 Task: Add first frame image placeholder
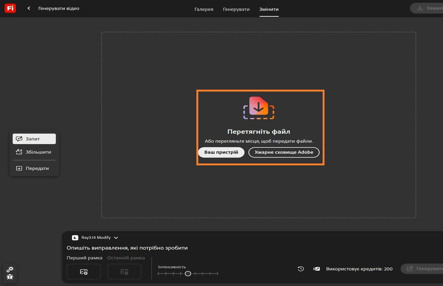pyautogui.click(x=84, y=272)
